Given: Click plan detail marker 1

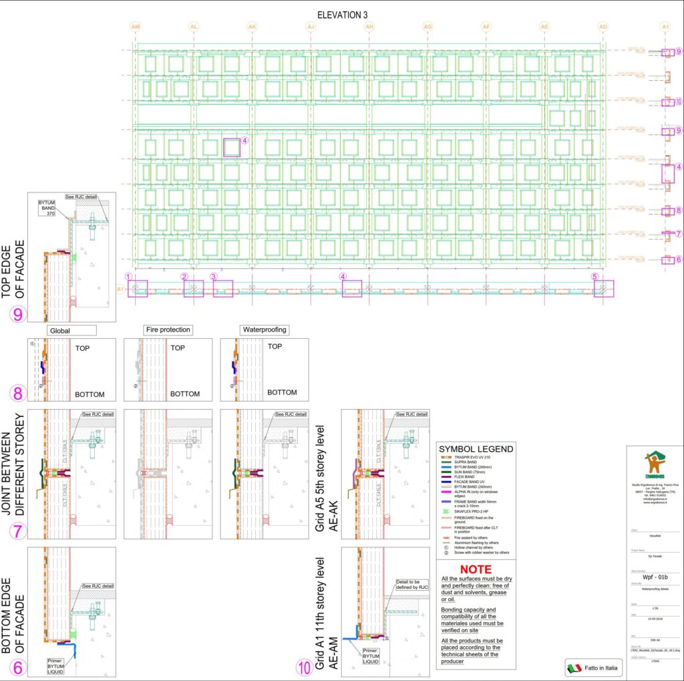Looking at the screenshot, I should tap(128, 276).
